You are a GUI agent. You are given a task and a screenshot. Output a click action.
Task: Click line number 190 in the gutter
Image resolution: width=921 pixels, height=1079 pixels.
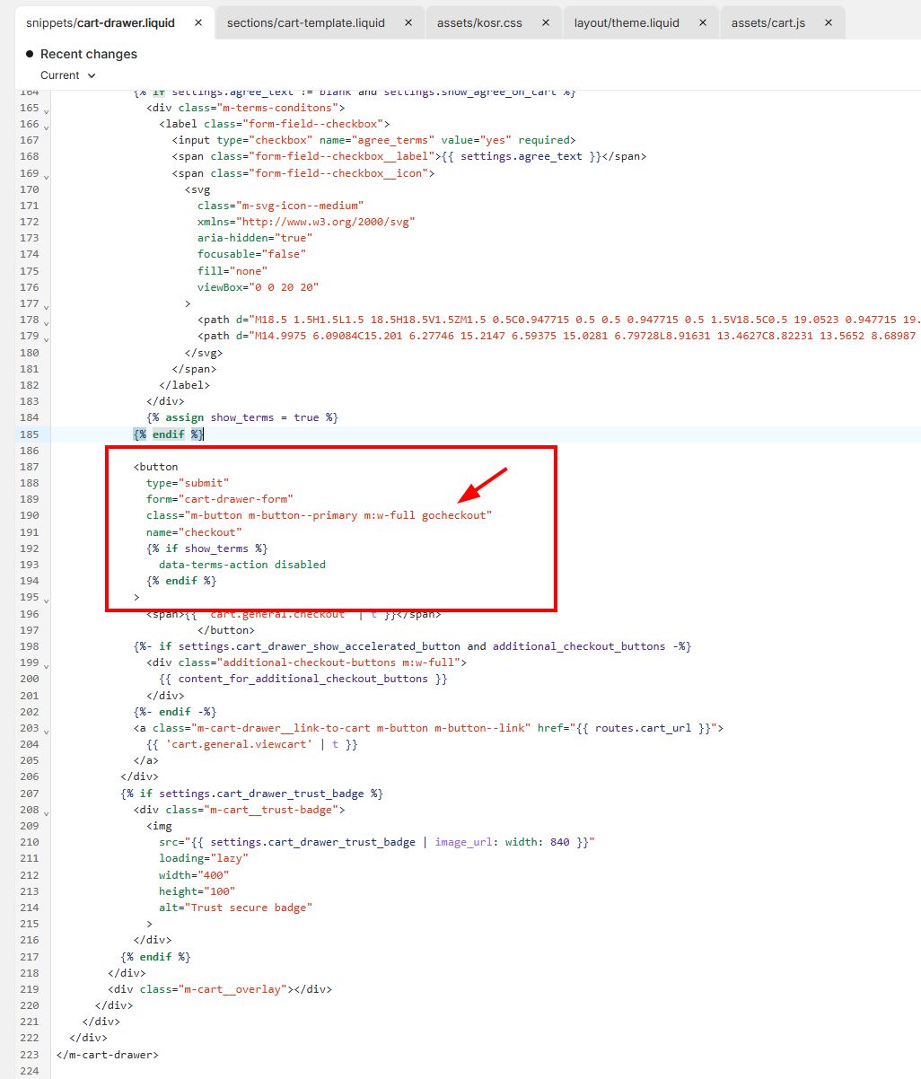click(x=29, y=515)
